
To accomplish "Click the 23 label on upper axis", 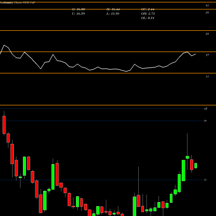I will point(207,34).
